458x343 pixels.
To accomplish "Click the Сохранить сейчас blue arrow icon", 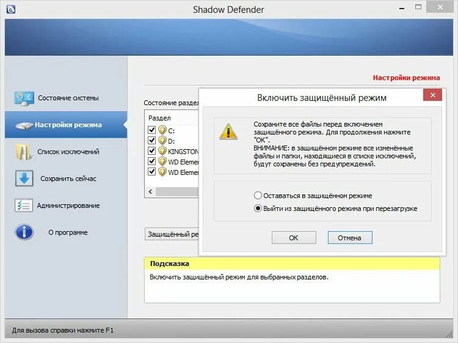I will click(24, 179).
